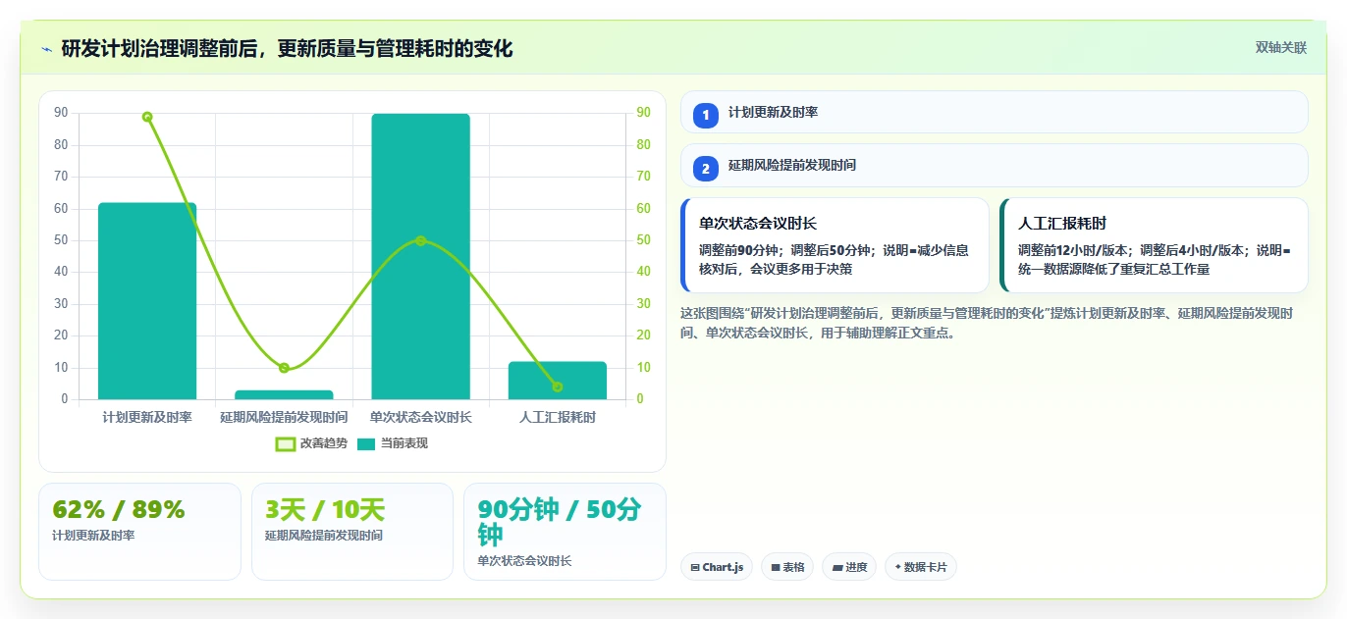Screen dimensions: 1347x619
Task: Click the left axis value 90
Action: coord(61,113)
